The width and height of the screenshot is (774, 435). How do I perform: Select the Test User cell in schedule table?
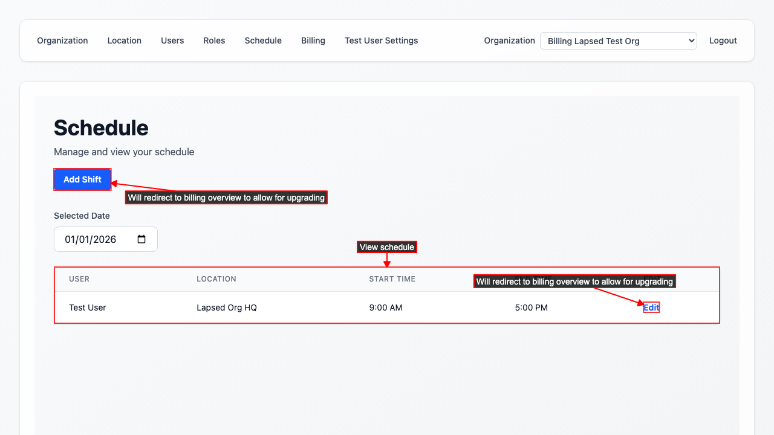click(88, 308)
